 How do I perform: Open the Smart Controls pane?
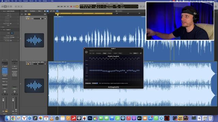coord(16,6)
